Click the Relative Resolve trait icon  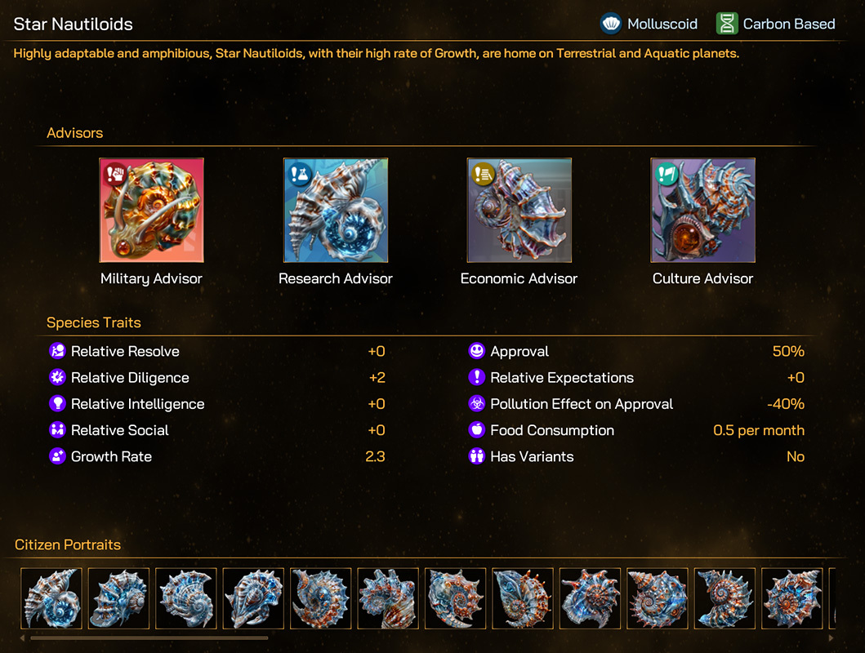click(57, 351)
